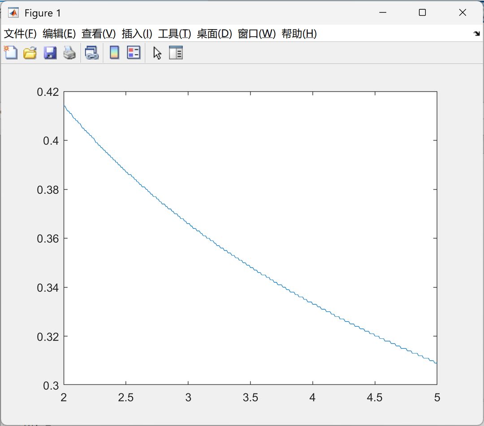Maximize the Figure 1 window

pyautogui.click(x=422, y=13)
